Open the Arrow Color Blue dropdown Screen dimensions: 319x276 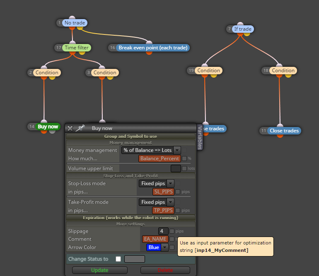[157, 247]
